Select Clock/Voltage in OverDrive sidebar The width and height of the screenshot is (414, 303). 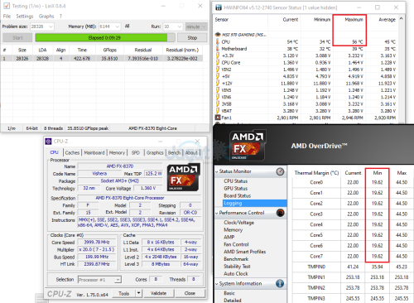(x=239, y=223)
